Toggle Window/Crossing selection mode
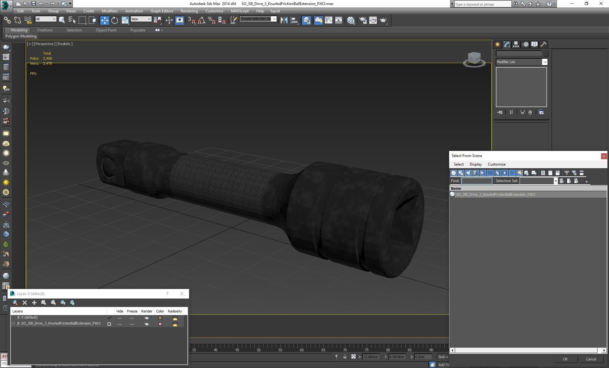Screen dimensions: 609x368 point(92,20)
